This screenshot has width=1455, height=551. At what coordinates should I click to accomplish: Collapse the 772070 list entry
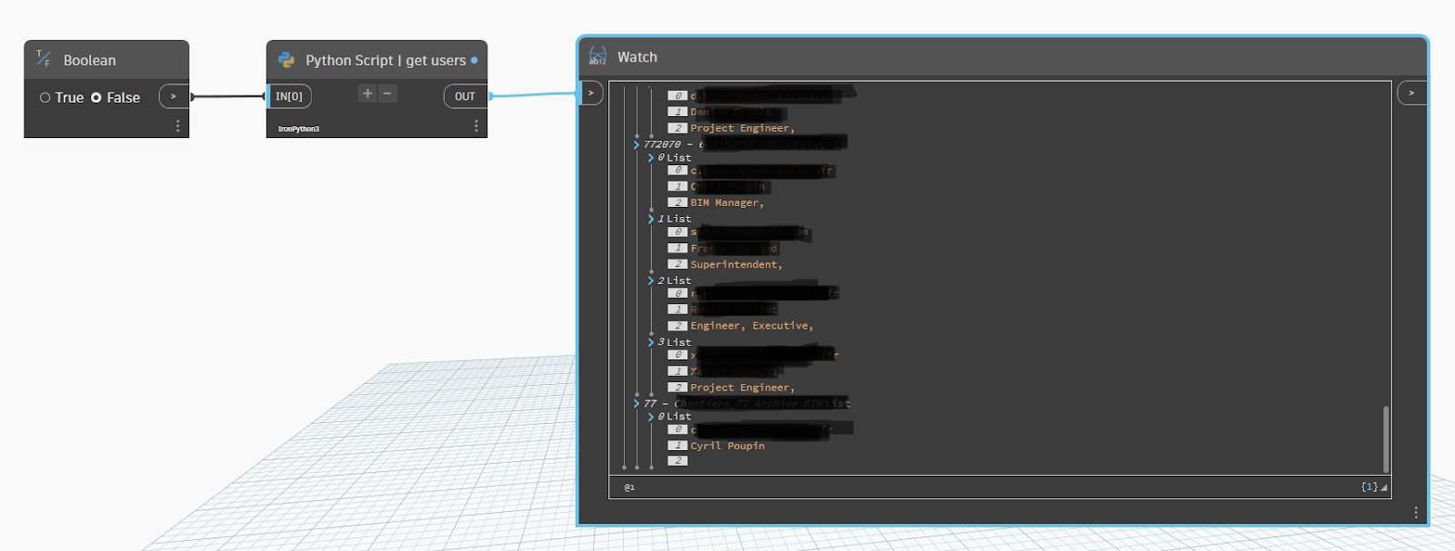pyautogui.click(x=637, y=144)
